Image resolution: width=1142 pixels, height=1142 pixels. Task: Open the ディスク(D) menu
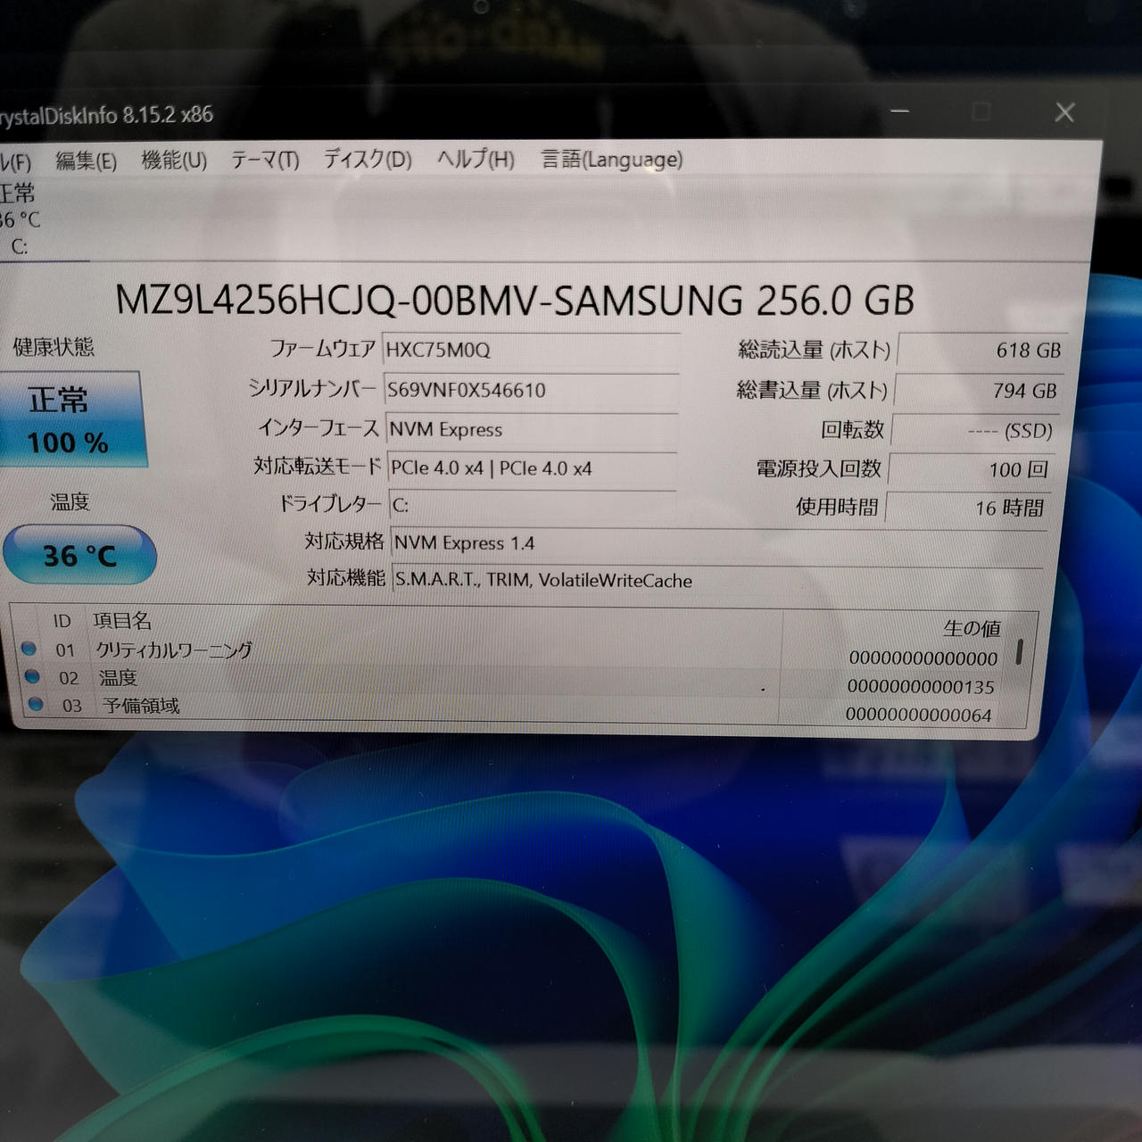368,160
